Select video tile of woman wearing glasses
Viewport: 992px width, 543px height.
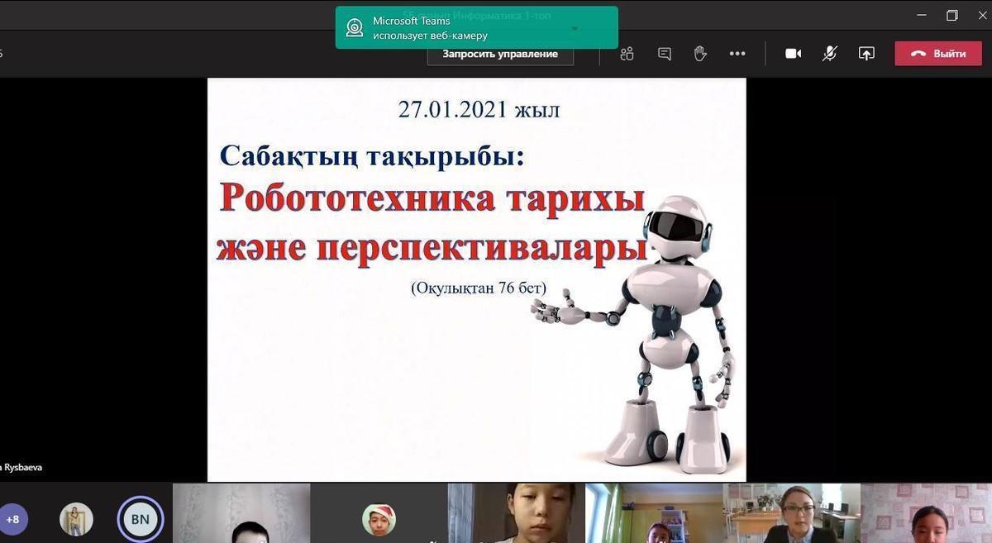point(791,513)
